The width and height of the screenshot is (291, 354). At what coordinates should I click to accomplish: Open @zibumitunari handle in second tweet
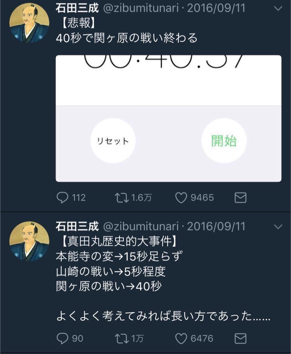141,227
